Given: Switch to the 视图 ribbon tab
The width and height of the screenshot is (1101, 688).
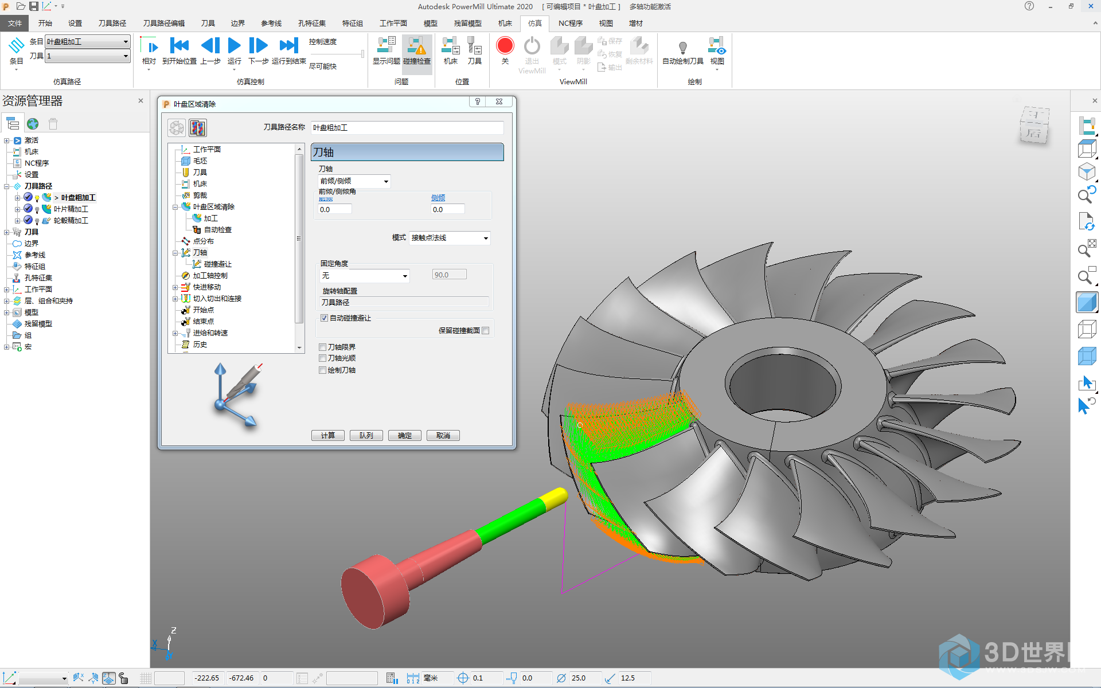Looking at the screenshot, I should coord(606,23).
